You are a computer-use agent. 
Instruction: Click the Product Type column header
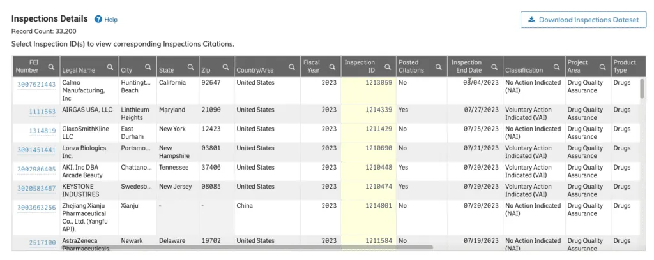pos(625,66)
